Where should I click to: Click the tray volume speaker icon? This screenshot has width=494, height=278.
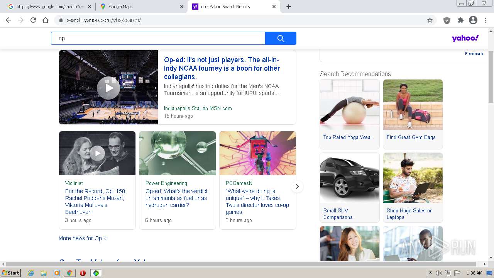tap(439, 273)
